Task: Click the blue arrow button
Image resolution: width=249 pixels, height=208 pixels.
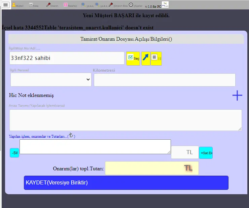Action: coord(146,58)
